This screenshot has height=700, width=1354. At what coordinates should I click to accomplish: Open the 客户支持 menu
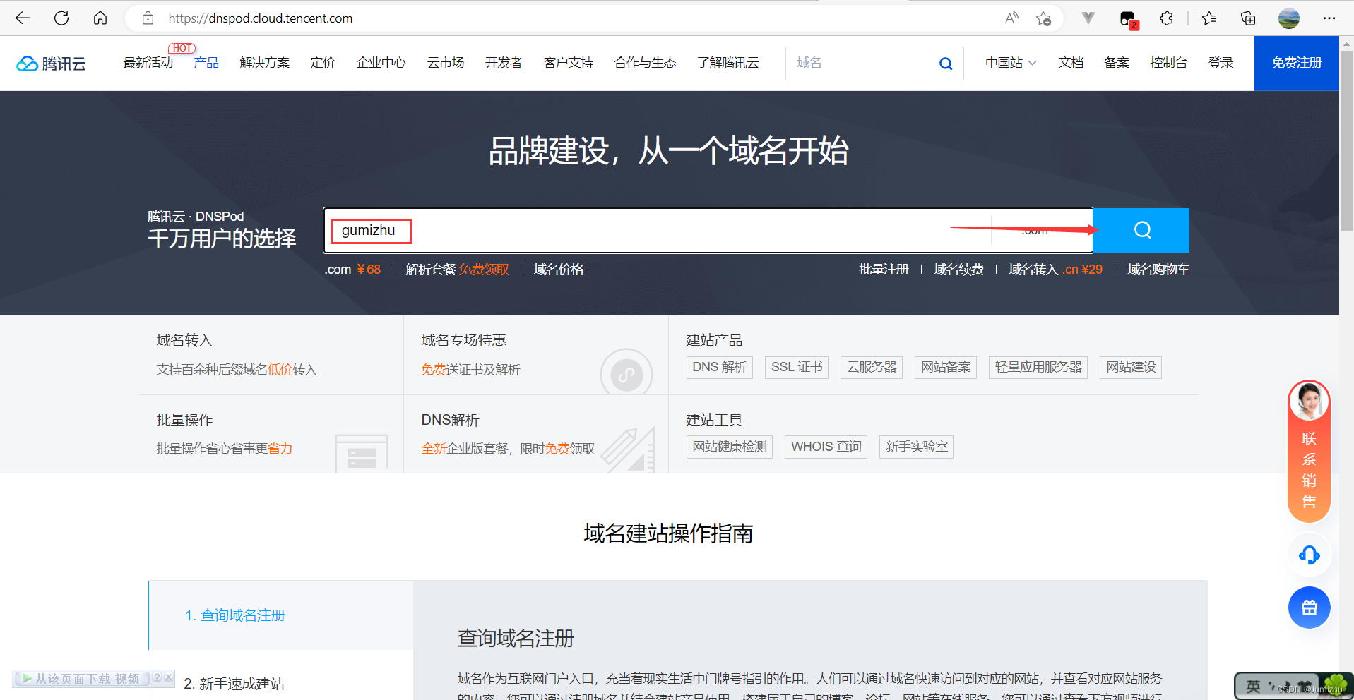pos(569,63)
